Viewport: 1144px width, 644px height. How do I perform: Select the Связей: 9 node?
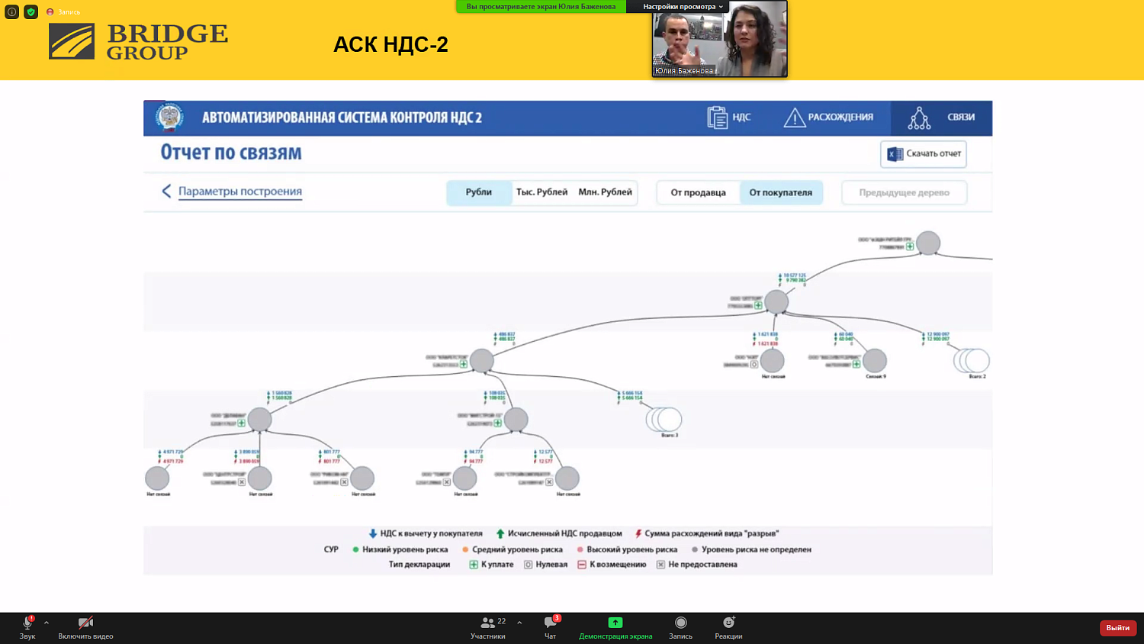click(x=875, y=361)
